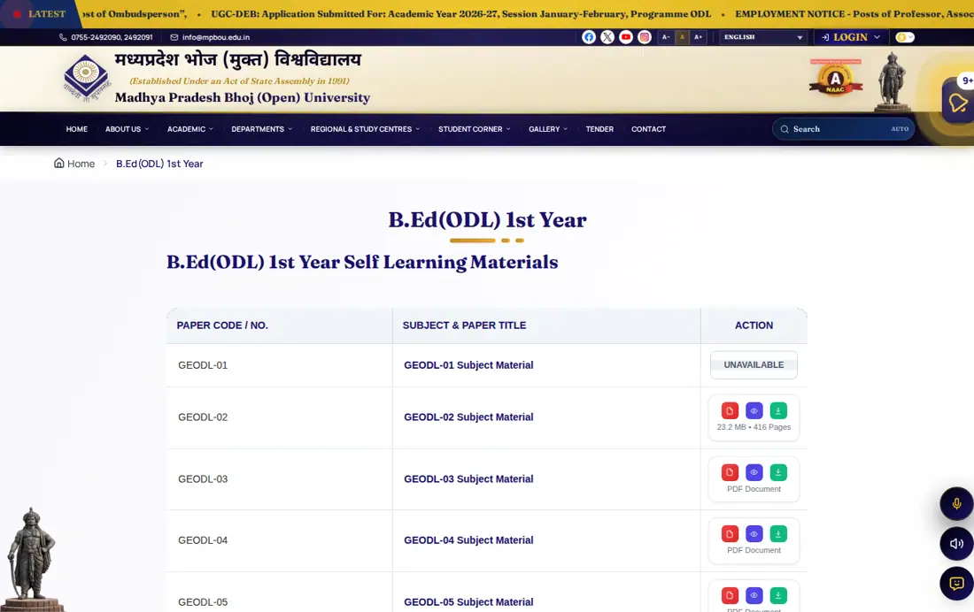The image size is (974, 612).
Task: Go to HOME in navigation bar
Action: [x=76, y=129]
